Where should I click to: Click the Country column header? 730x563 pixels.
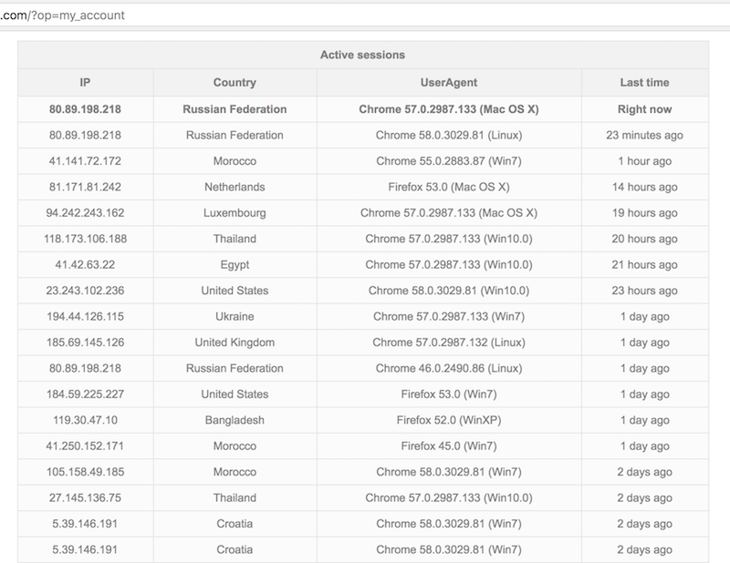point(235,82)
